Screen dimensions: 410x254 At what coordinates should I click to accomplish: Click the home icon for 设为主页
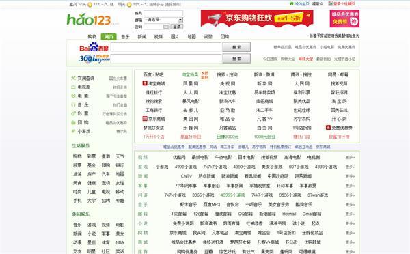[x=292, y=3]
